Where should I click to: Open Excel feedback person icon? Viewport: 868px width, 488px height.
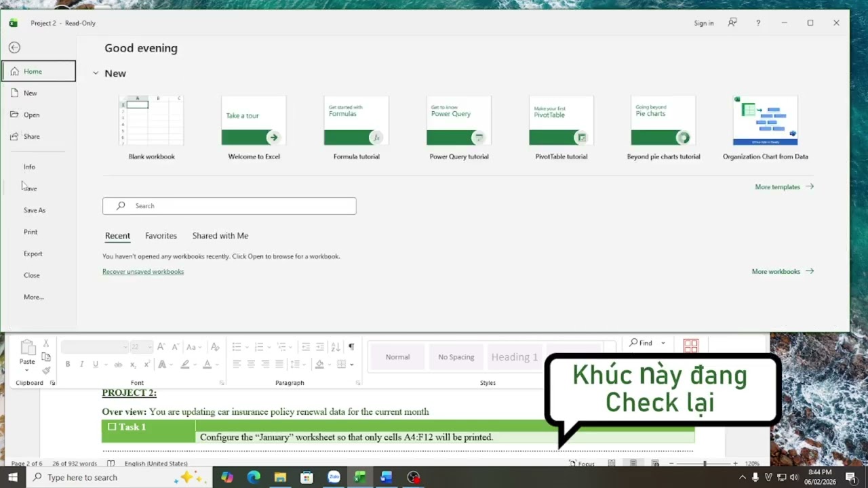(x=732, y=22)
